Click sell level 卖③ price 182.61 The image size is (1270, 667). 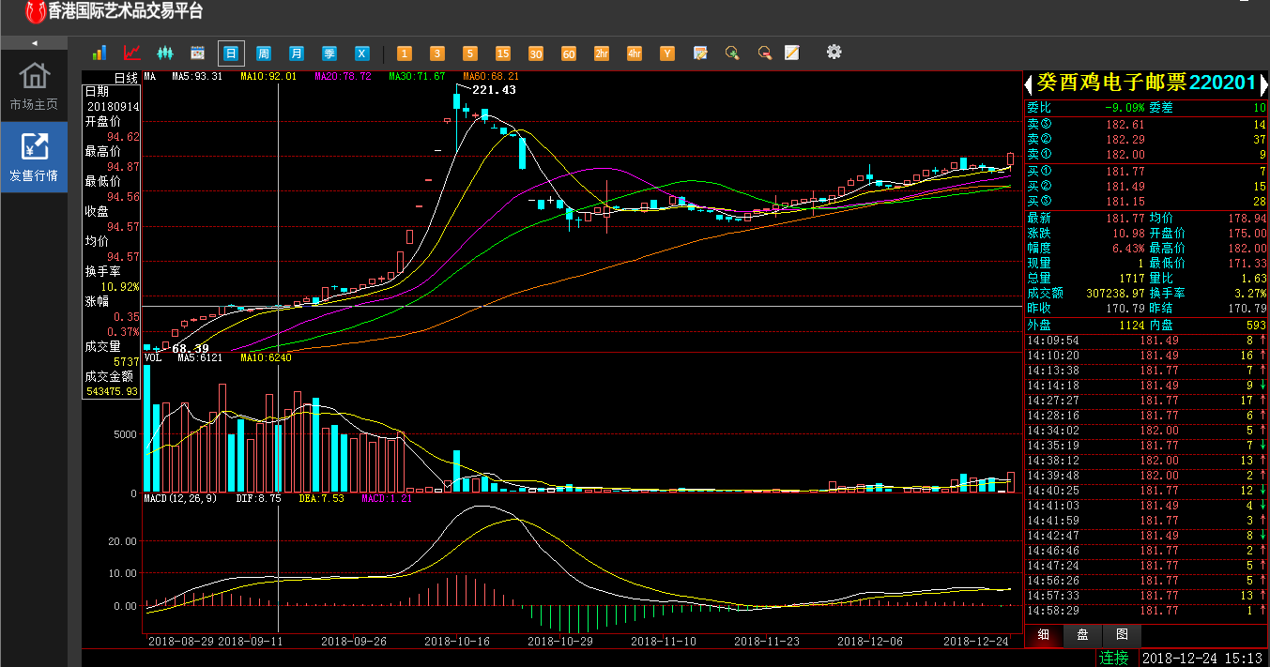pyautogui.click(x=1125, y=125)
